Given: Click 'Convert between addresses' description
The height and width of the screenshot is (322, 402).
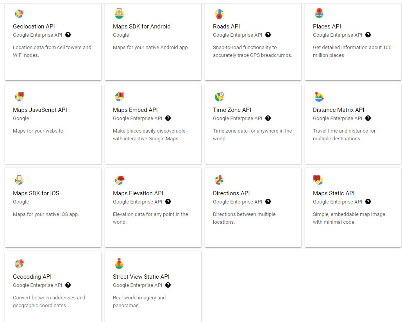Looking at the screenshot, I should coord(49,301).
